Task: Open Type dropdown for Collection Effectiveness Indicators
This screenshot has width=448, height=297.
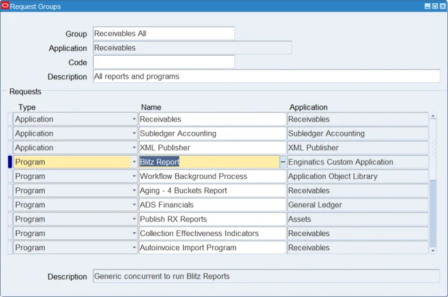Action: click(x=134, y=234)
